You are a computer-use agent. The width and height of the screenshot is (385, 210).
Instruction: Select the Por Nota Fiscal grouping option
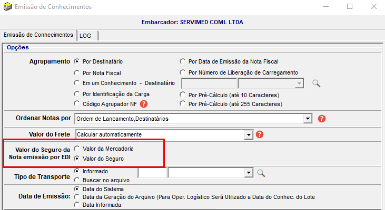pyautogui.click(x=77, y=73)
